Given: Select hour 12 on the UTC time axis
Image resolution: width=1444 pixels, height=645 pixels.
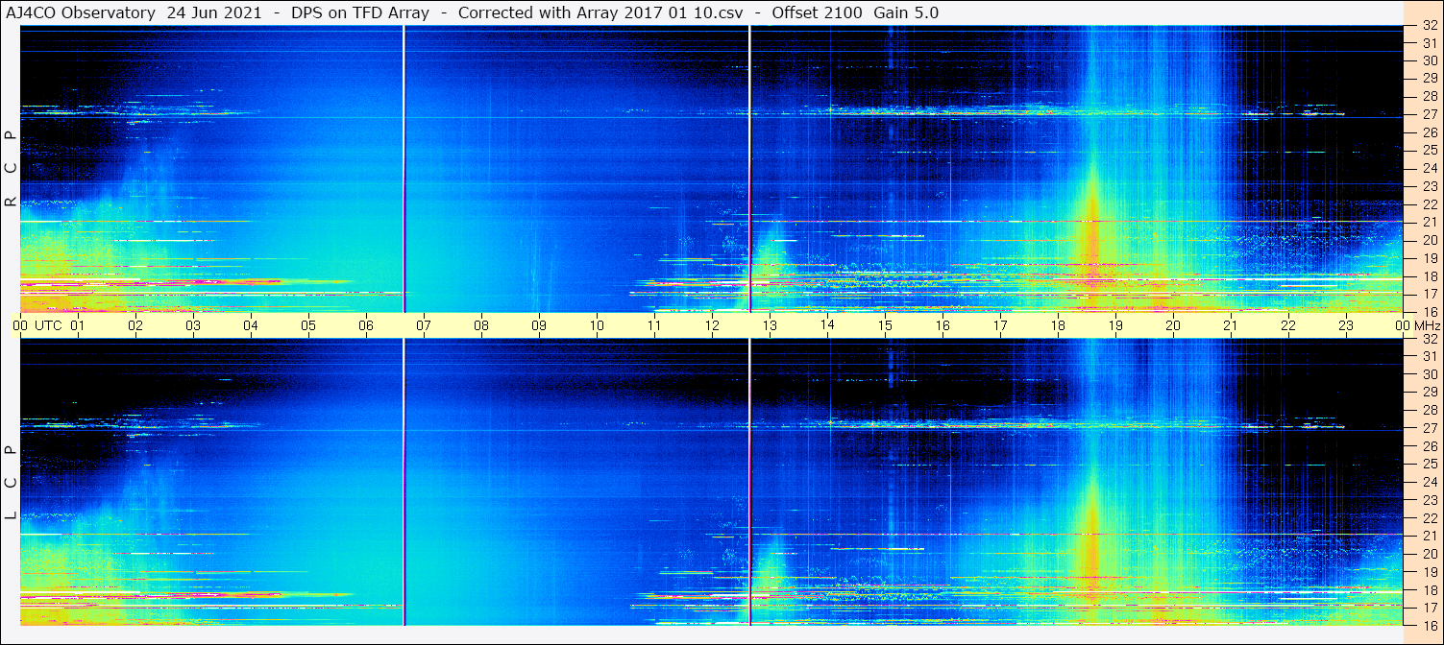Looking at the screenshot, I should [x=712, y=325].
